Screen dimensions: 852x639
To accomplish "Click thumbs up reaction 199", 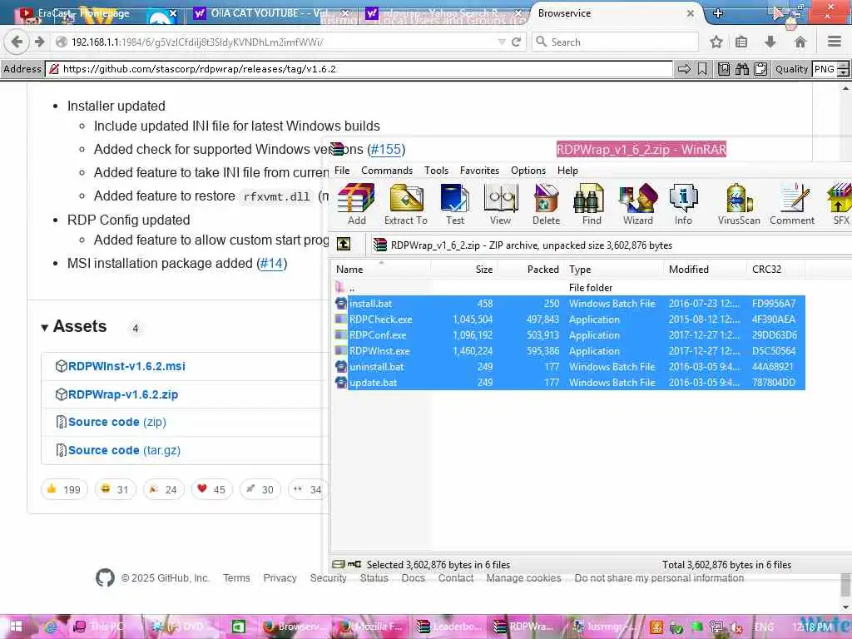I will pos(64,489).
